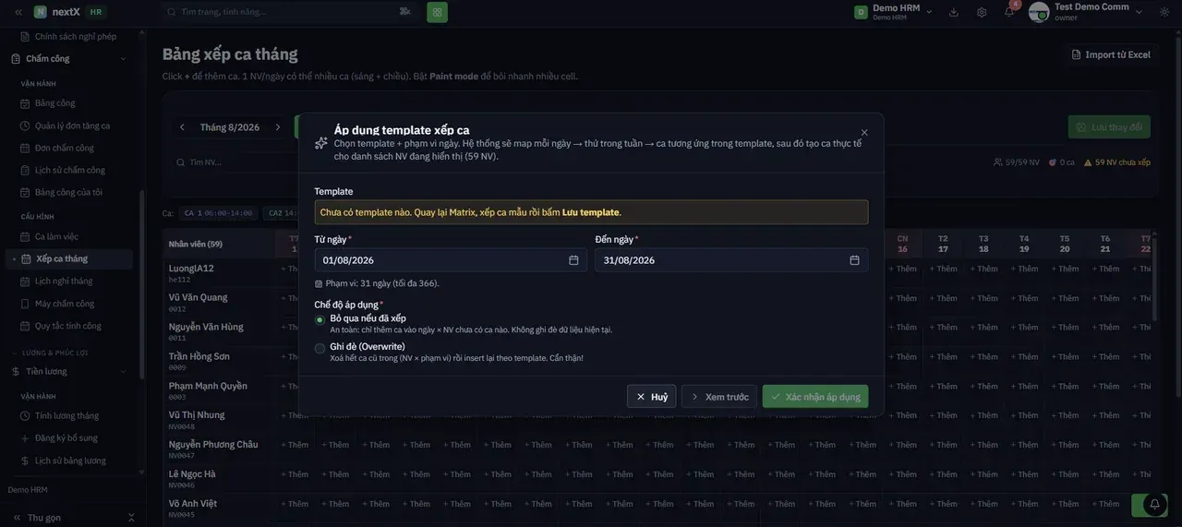This screenshot has width=1182, height=527.
Task: Click employee name Nguyễn Phương Châu
Action: tap(213, 445)
